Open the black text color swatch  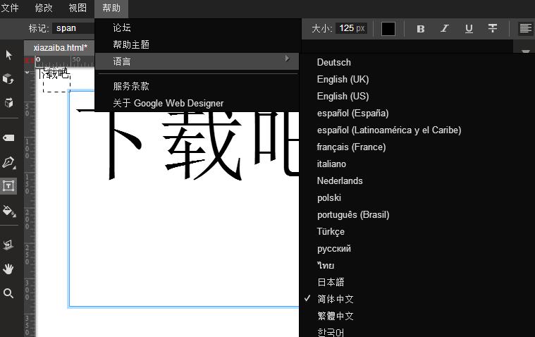(x=388, y=29)
